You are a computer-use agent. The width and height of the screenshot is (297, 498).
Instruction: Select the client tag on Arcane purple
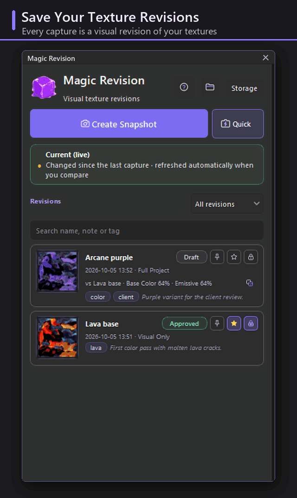click(x=126, y=297)
